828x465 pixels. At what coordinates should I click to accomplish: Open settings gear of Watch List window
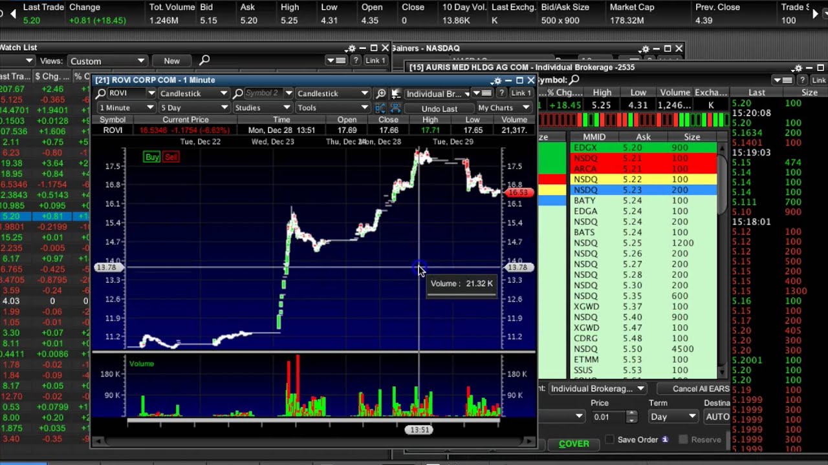pyautogui.click(x=351, y=48)
